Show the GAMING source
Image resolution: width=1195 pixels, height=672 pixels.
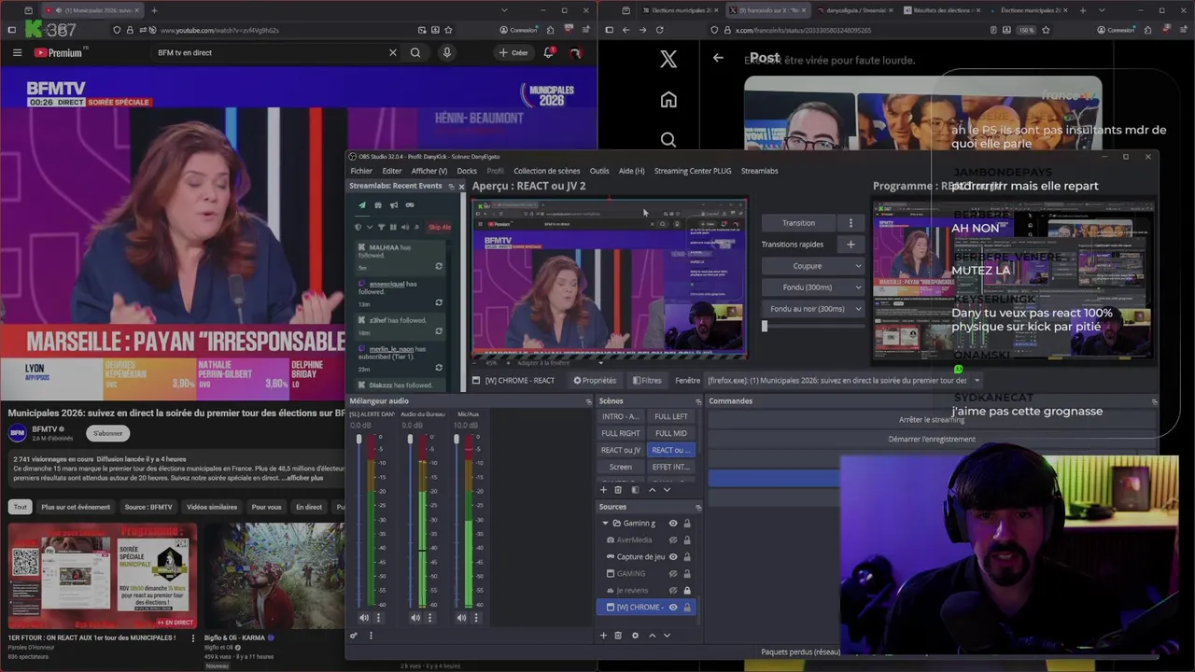tap(672, 574)
